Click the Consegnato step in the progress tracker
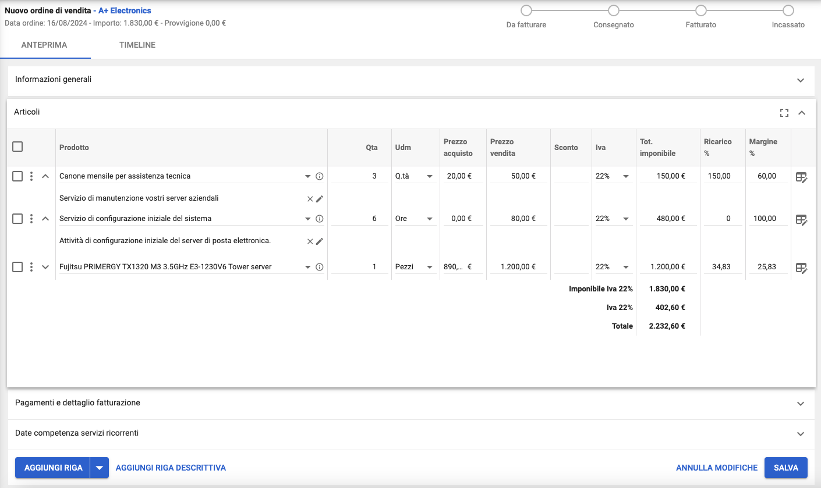Image resolution: width=821 pixels, height=488 pixels. pyautogui.click(x=613, y=10)
